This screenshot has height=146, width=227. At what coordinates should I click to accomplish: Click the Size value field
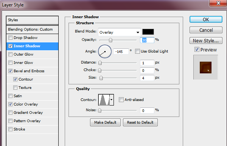pos(147,78)
